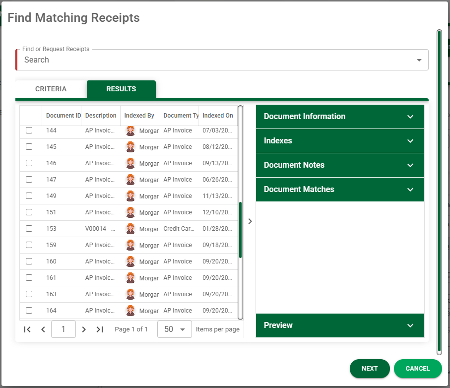The height and width of the screenshot is (388, 450).
Task: Click the 01/28/20... indexed date
Action: click(217, 229)
